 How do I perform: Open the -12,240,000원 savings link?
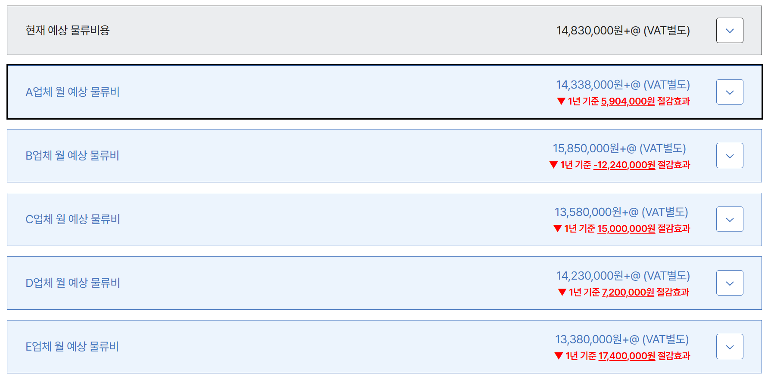coord(624,165)
